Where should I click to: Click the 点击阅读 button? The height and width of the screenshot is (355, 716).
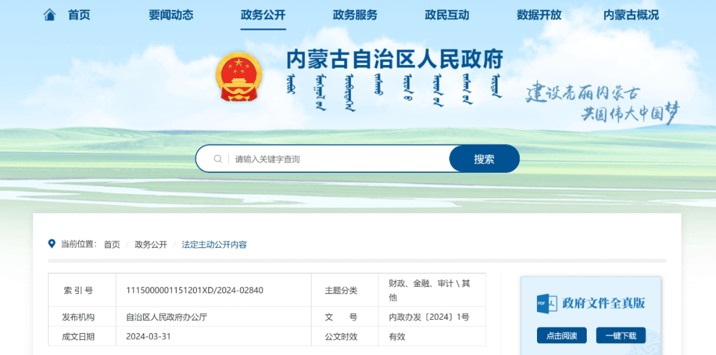pos(562,335)
